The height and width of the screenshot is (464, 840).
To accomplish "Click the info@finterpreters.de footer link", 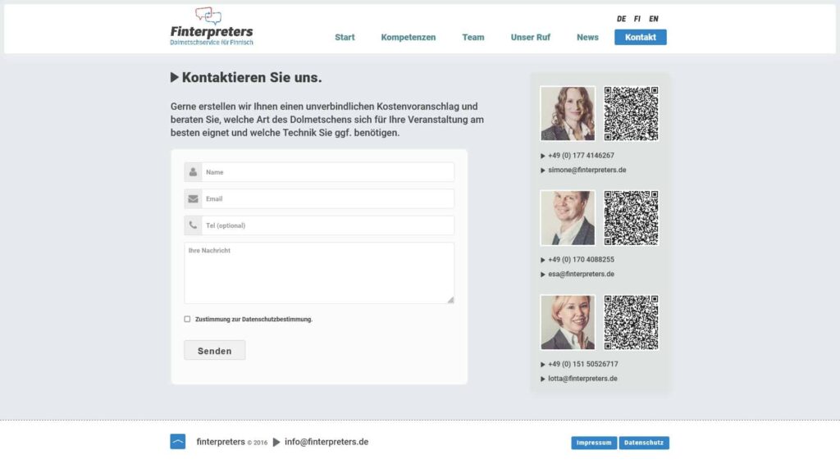I will 326,442.
